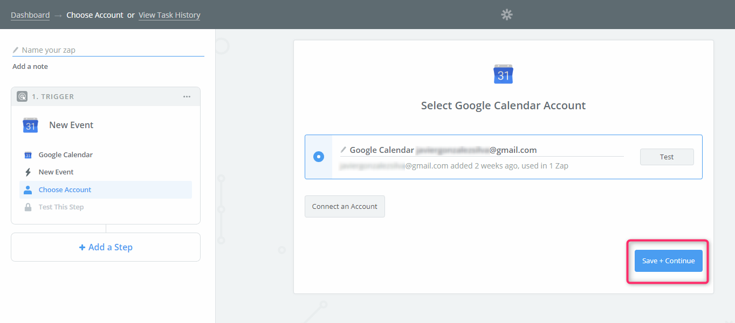Click the pencil icon beside the account name
The width and height of the screenshot is (735, 323).
click(x=344, y=150)
